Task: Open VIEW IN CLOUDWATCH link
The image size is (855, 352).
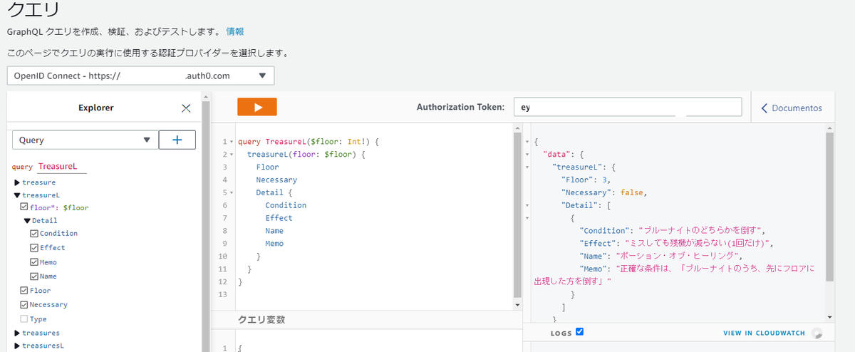Action: coord(764,333)
